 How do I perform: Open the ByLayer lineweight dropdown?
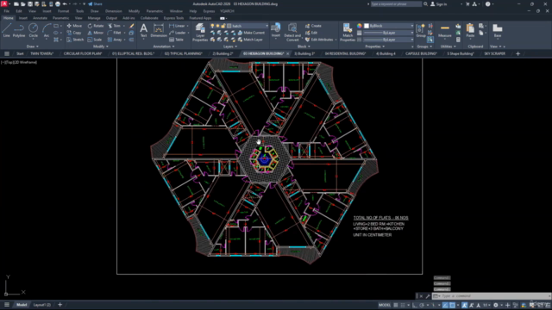tap(389, 33)
